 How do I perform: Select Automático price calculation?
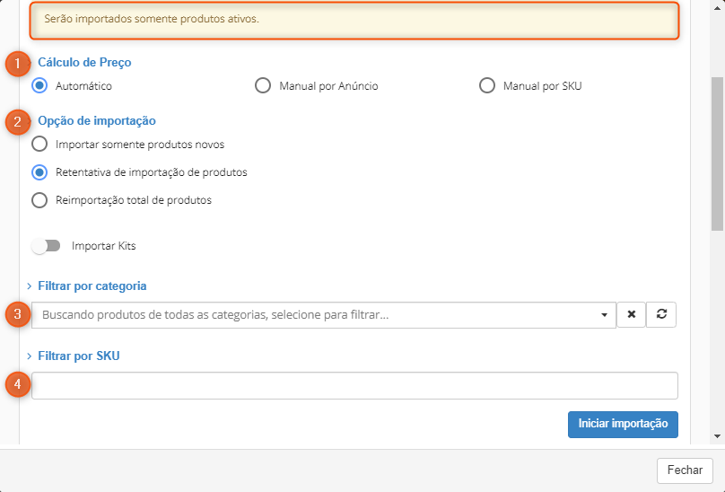(x=39, y=86)
